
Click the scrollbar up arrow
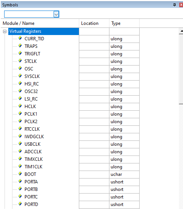(181, 31)
